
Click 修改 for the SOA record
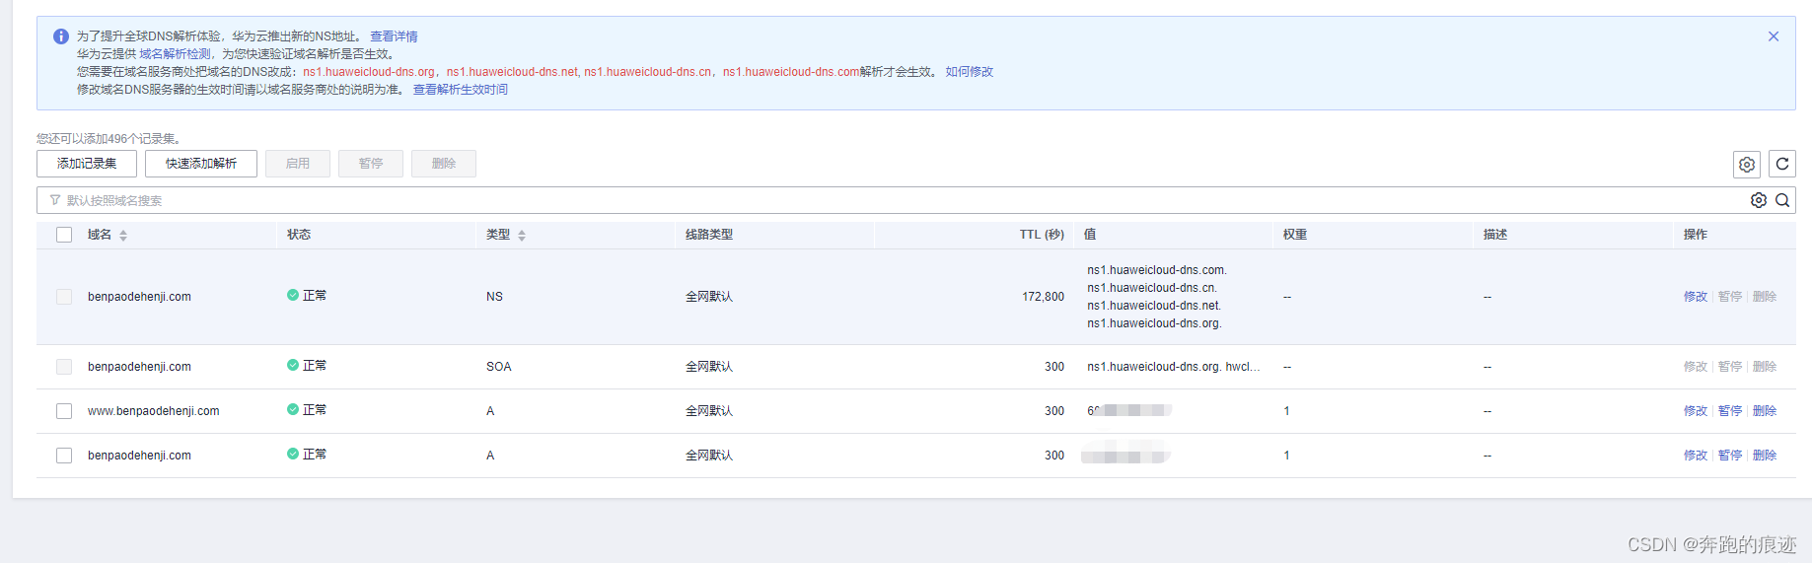1696,367
